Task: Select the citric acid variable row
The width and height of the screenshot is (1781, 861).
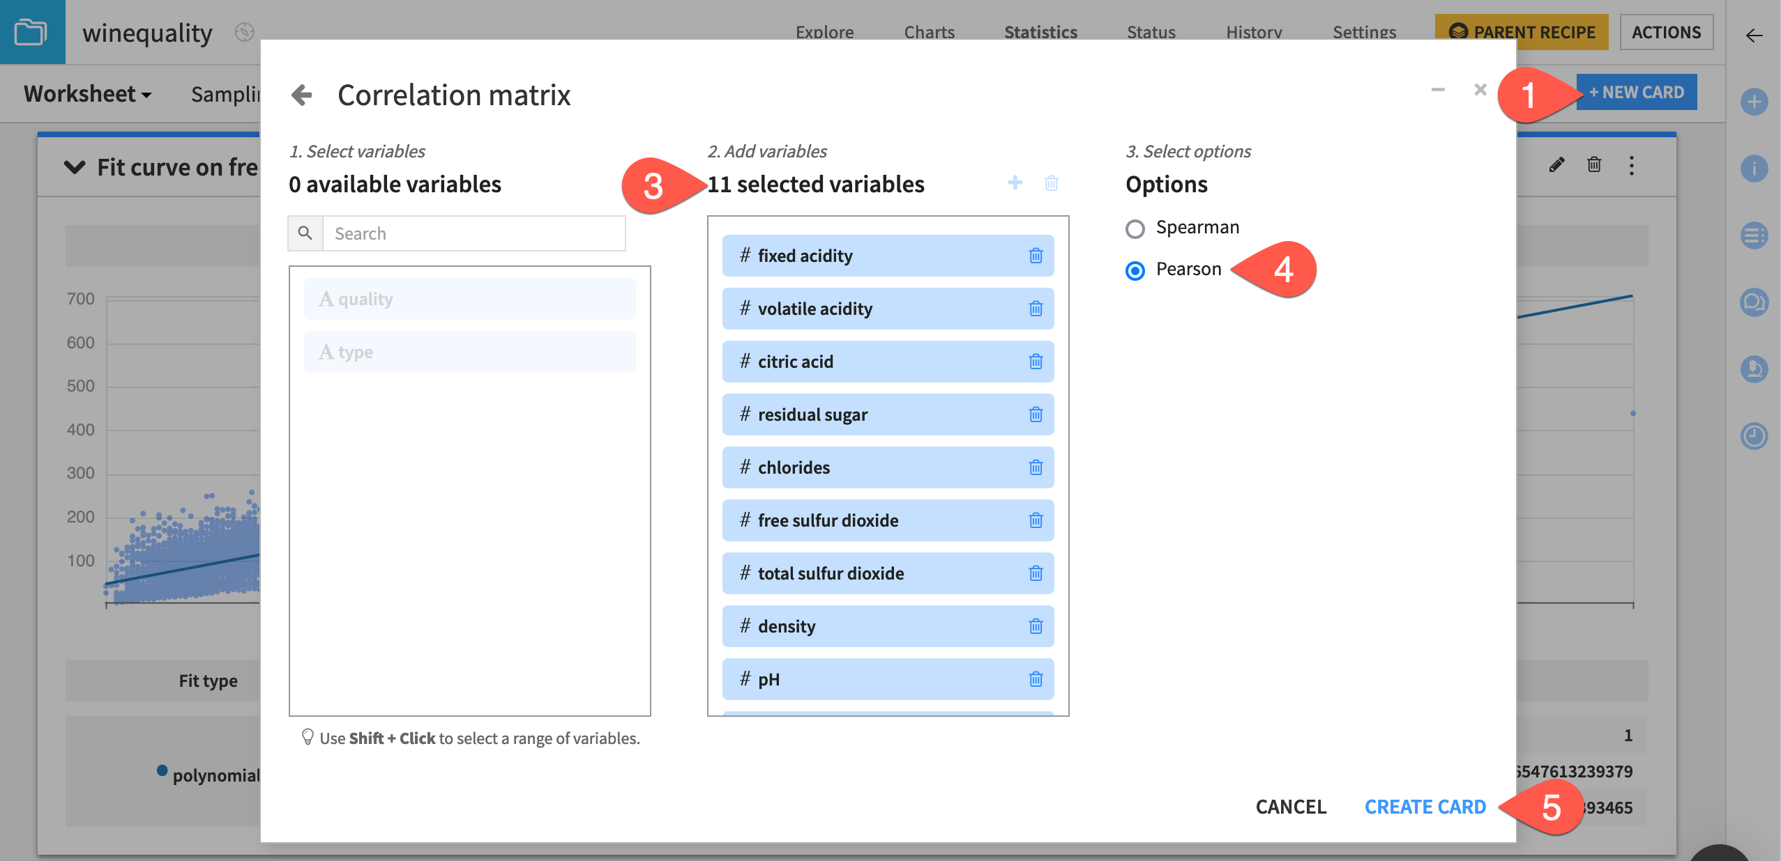Action: 888,362
